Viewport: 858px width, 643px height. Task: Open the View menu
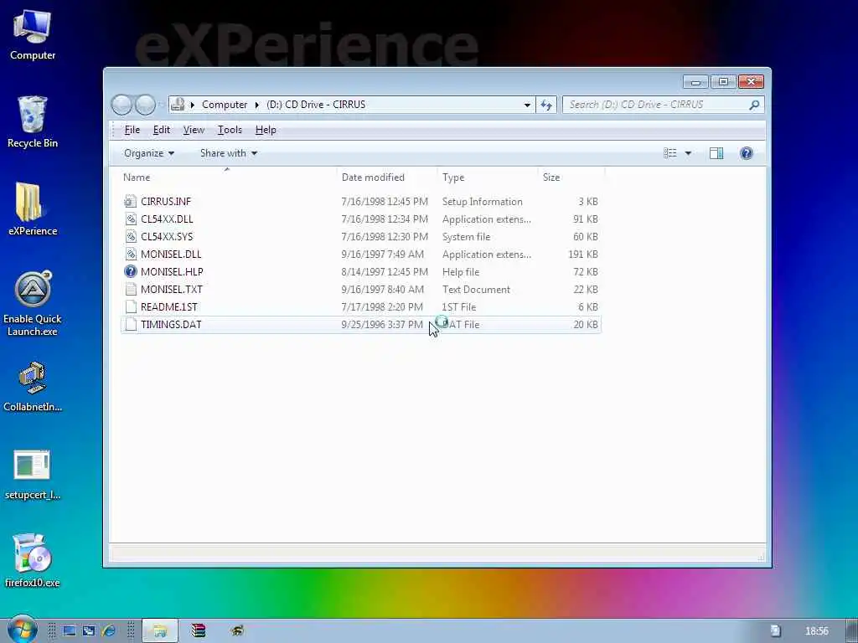click(x=194, y=130)
